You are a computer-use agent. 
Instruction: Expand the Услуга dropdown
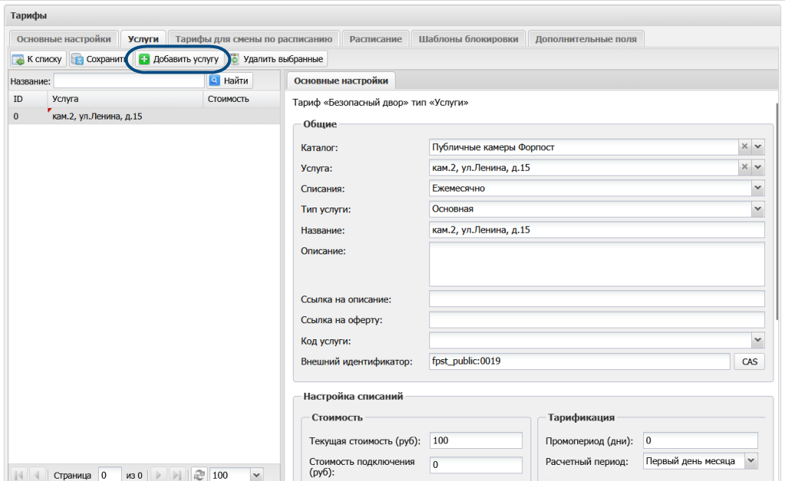click(758, 167)
